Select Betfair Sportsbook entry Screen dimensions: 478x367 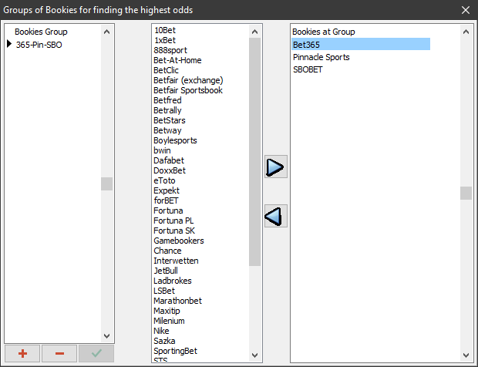188,90
